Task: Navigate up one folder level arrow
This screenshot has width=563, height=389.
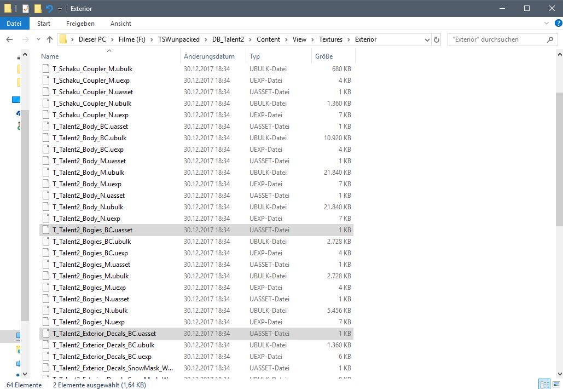Action: click(50, 39)
